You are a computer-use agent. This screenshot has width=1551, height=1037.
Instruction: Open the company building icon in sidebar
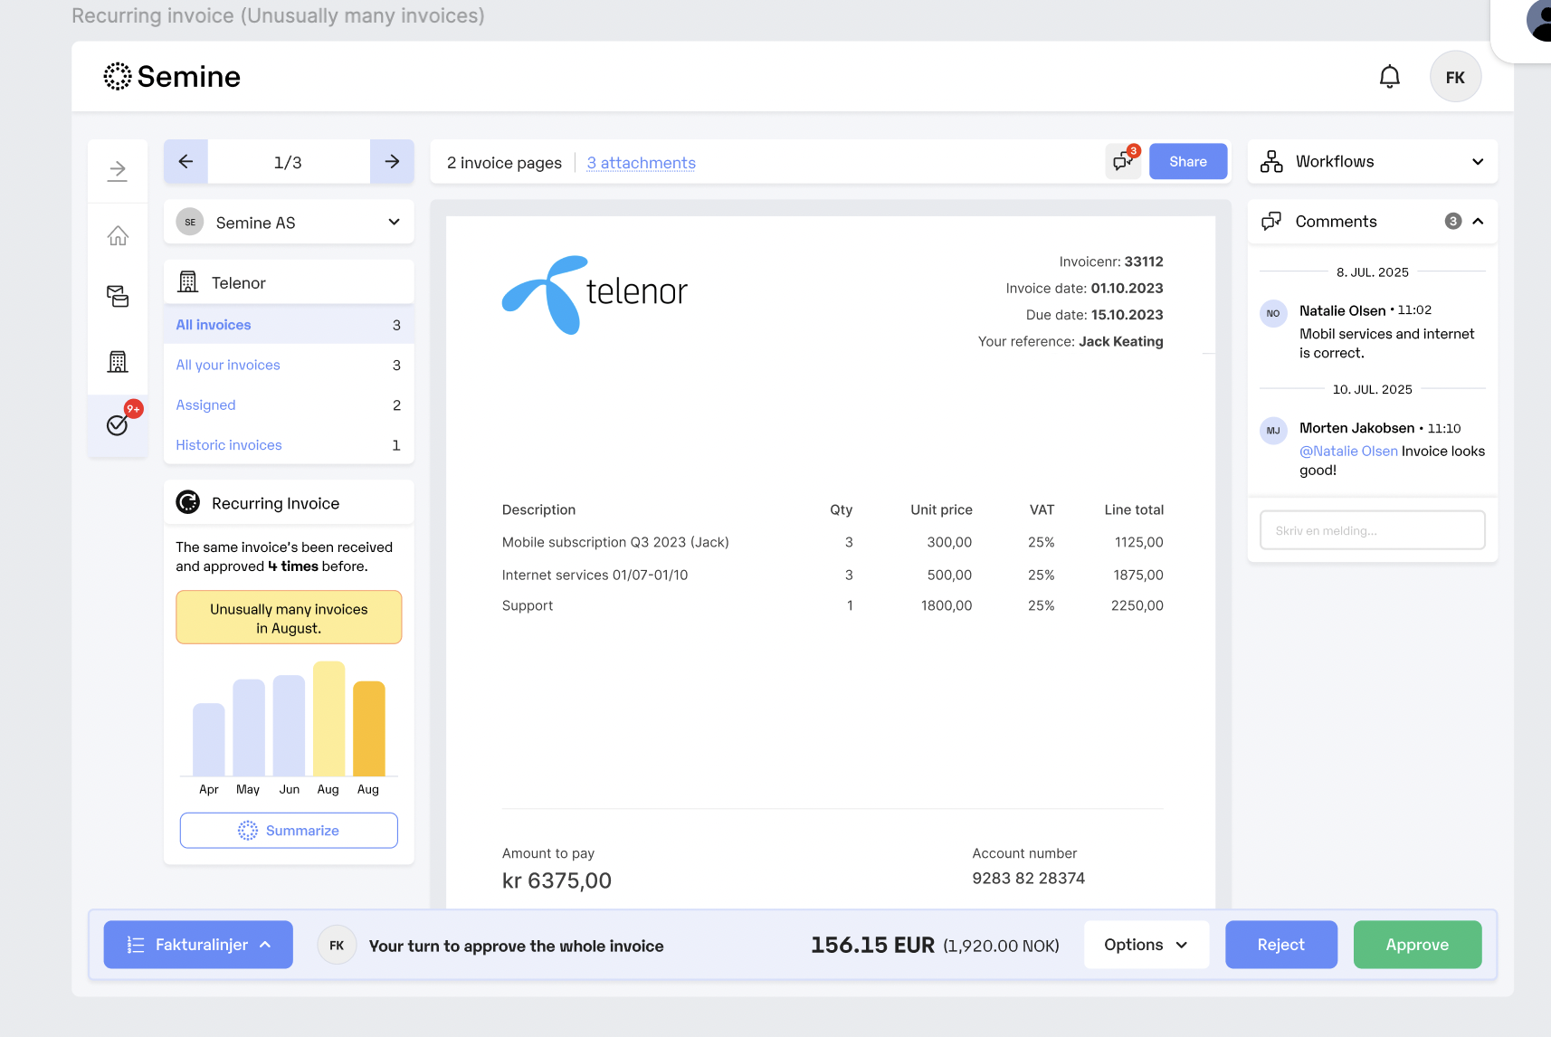coord(118,361)
